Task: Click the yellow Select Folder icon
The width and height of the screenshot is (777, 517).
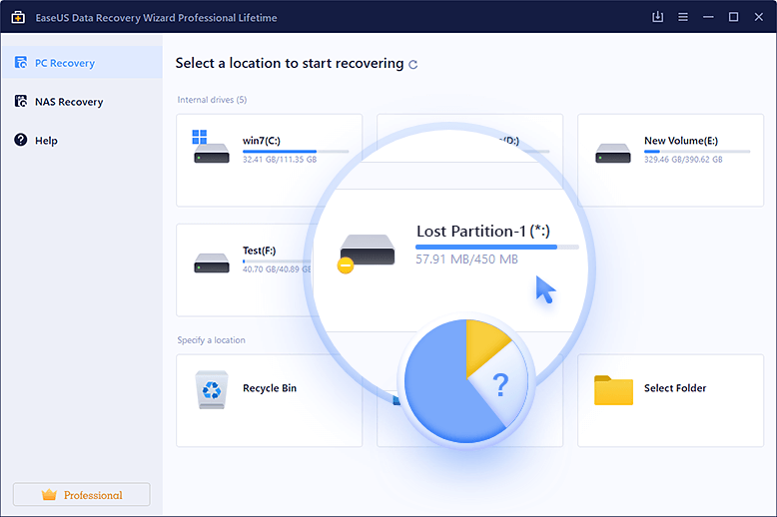Action: [x=613, y=389]
